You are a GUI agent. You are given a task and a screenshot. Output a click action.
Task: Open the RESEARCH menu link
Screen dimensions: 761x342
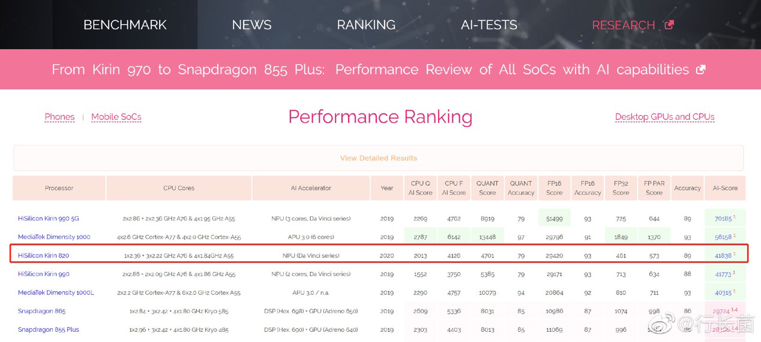coord(623,25)
